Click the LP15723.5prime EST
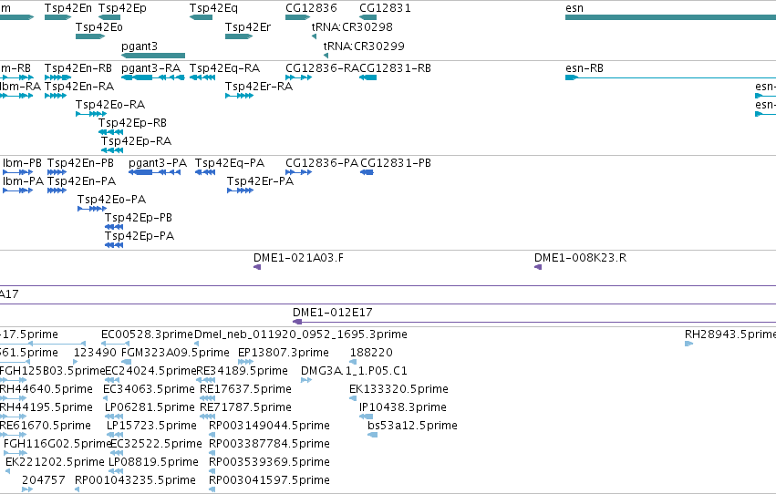This screenshot has height=494, width=776. [115, 435]
